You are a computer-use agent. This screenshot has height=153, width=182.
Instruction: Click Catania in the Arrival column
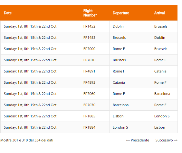pyautogui.click(x=160, y=71)
